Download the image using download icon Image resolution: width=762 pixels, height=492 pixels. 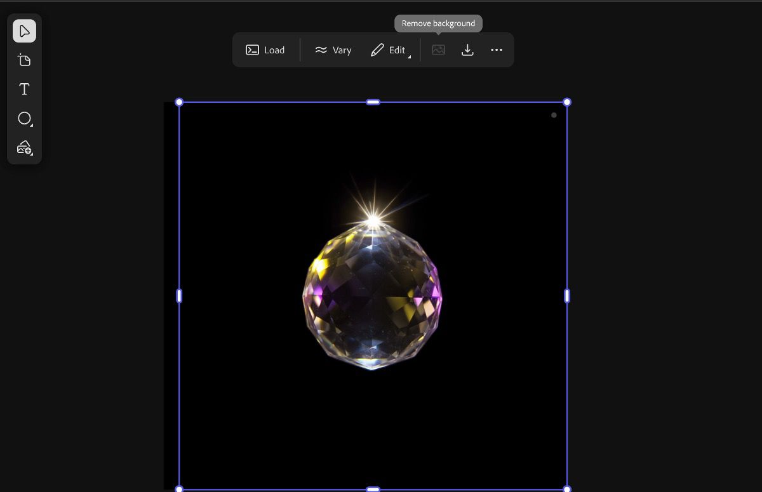tap(467, 50)
